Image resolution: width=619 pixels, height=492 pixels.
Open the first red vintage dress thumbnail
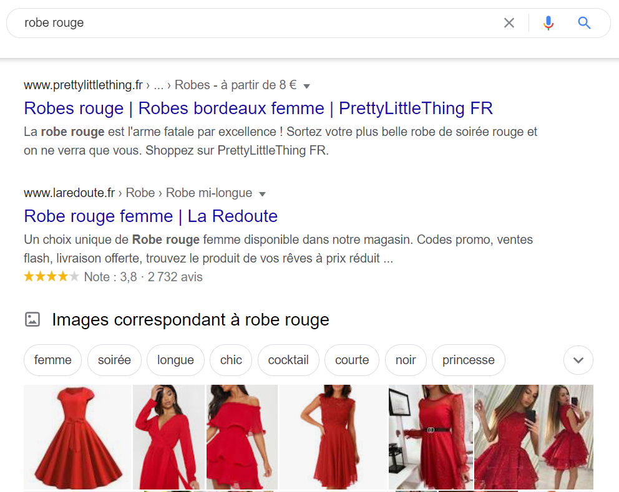click(x=77, y=437)
